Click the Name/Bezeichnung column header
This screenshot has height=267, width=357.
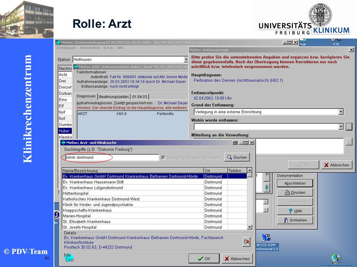[133, 171]
